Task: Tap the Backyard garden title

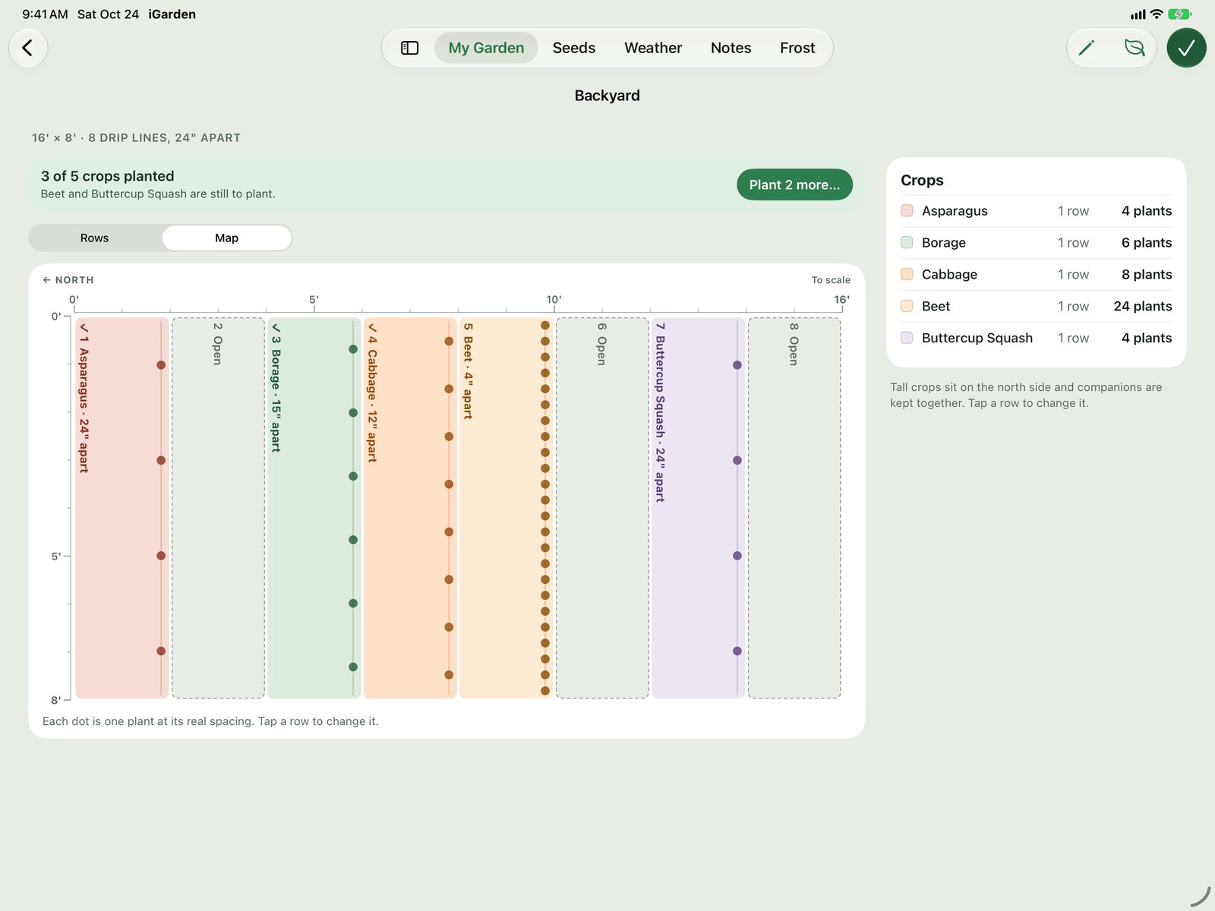Action: pos(607,96)
